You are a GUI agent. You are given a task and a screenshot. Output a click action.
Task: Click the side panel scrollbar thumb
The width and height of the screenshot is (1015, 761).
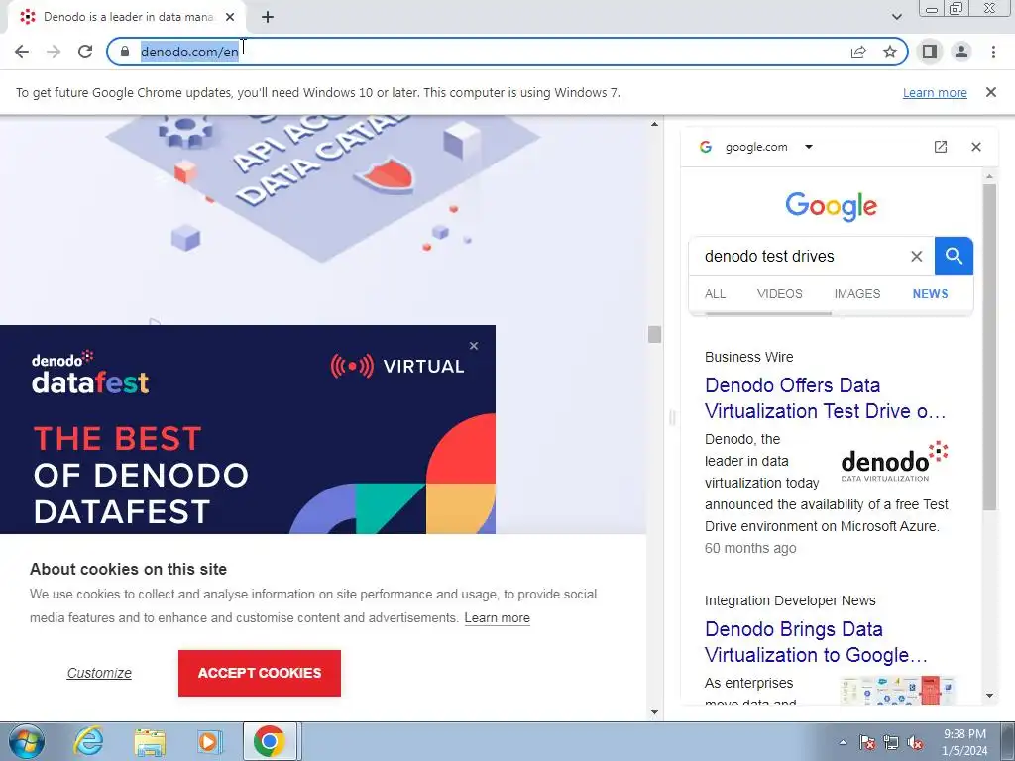(x=990, y=348)
